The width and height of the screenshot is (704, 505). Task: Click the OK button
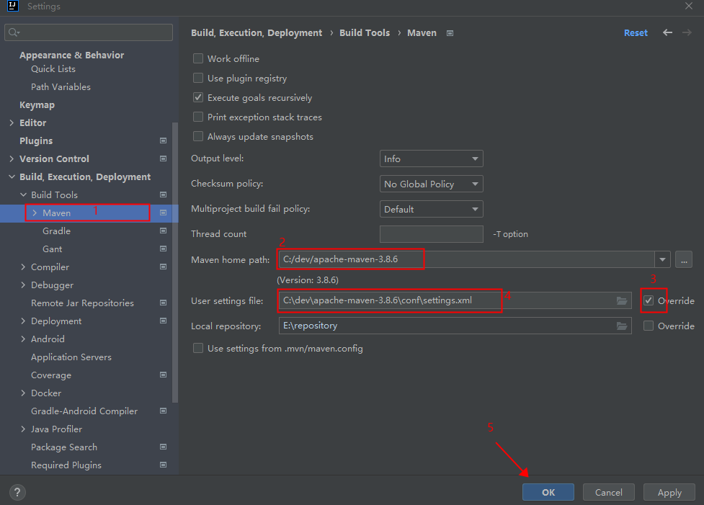point(548,492)
